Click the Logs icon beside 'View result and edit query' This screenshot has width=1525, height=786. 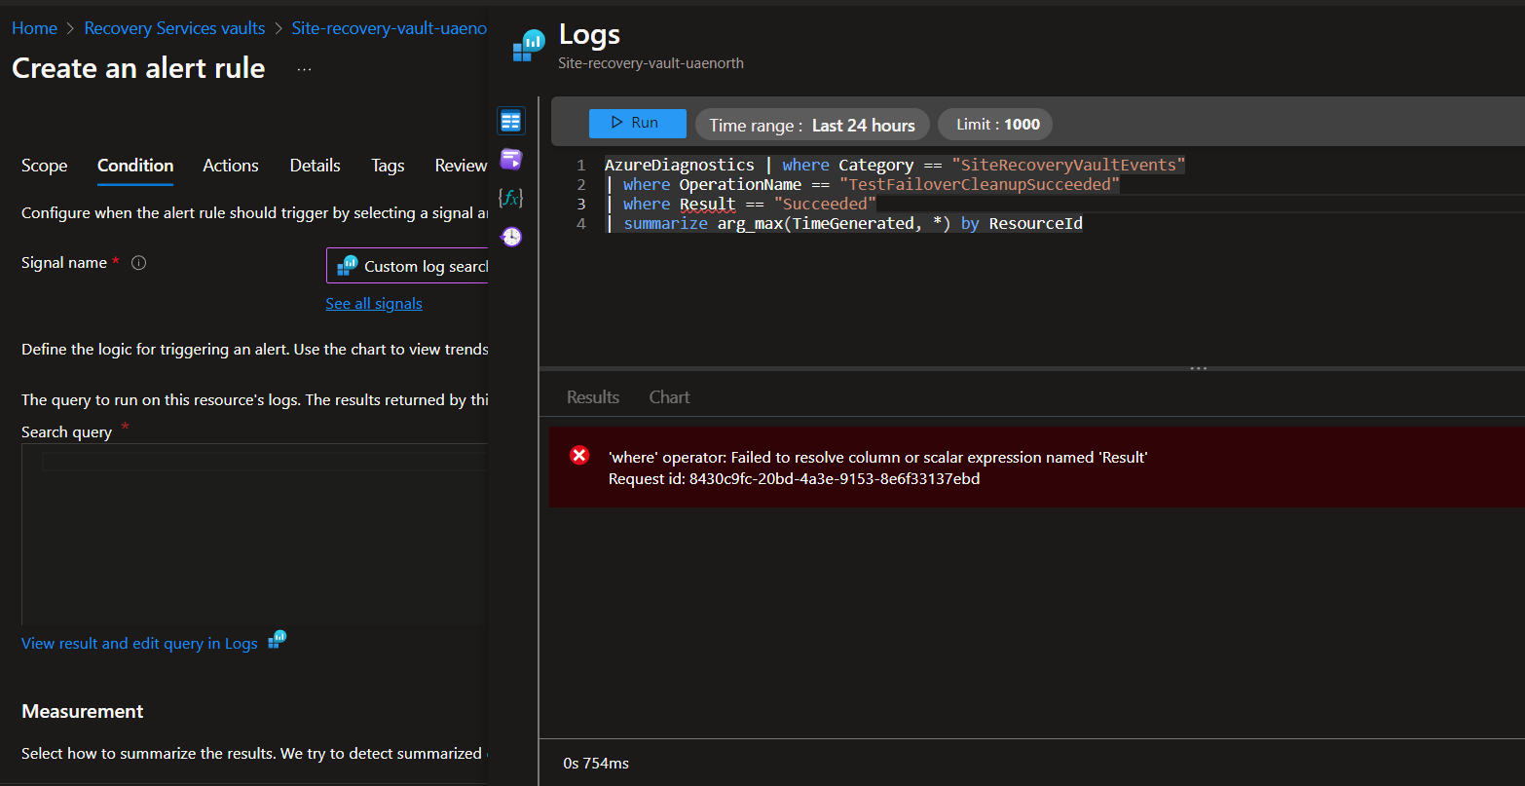[277, 642]
